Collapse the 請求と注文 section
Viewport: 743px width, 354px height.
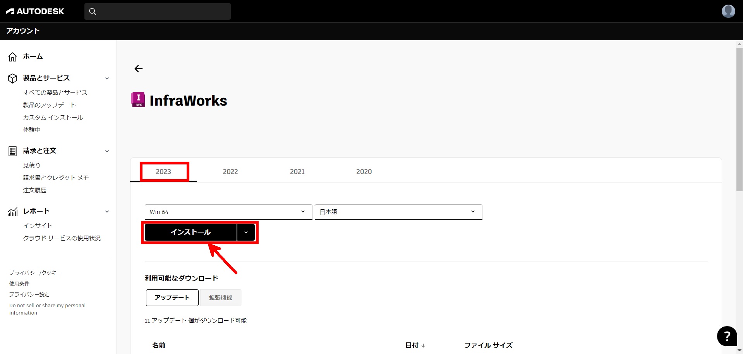tap(107, 151)
